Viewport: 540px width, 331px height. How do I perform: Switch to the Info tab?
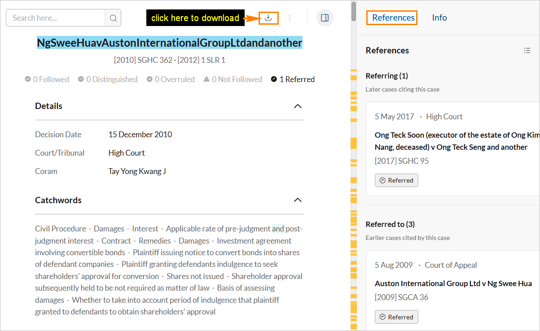[x=439, y=17]
